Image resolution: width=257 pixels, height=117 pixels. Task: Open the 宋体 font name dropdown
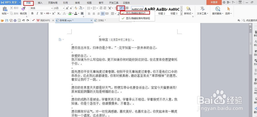pos(52,8)
